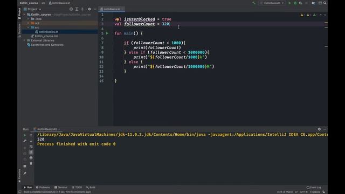Toggle tool window bars icon in the status bar
This screenshot has width=345, height=194.
20,192
